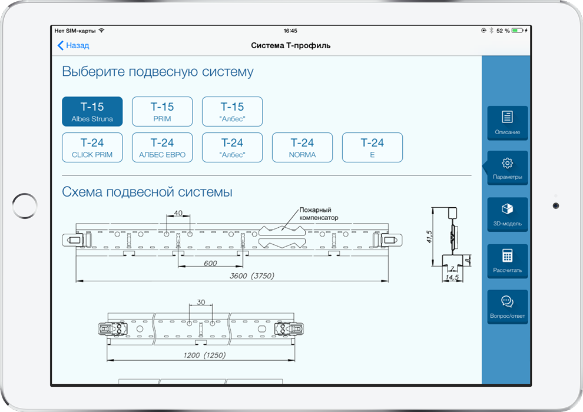
Task: Pick the T-24 "Албес" system
Action: tap(232, 148)
